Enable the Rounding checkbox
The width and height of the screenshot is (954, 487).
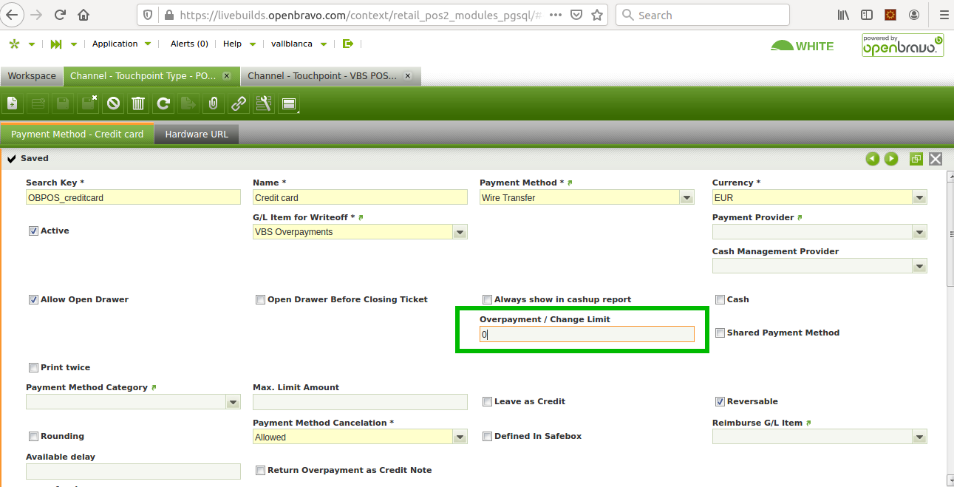tap(33, 437)
